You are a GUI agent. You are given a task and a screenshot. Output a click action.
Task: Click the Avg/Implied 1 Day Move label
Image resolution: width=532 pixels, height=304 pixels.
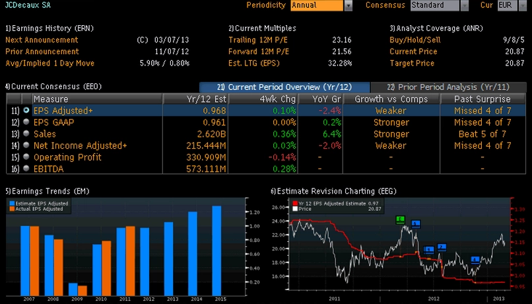click(x=50, y=63)
